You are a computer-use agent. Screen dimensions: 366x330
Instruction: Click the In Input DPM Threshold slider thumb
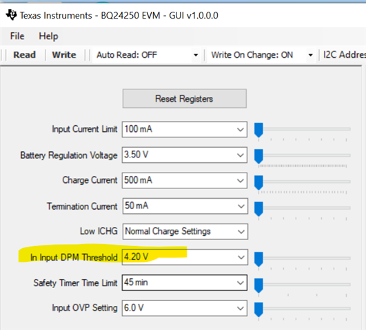click(258, 259)
